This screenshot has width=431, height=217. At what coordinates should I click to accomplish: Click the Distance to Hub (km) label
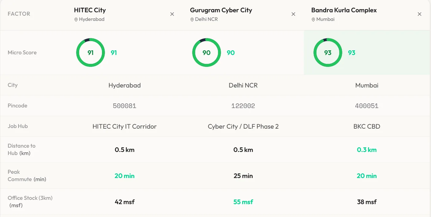21,149
